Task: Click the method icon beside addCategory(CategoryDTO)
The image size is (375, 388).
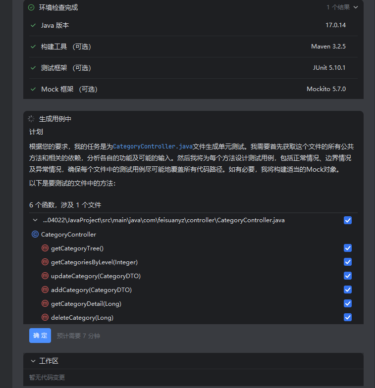Action: click(x=45, y=290)
